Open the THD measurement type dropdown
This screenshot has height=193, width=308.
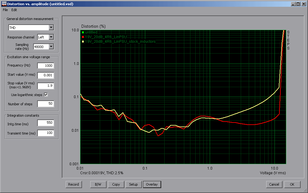51,28
